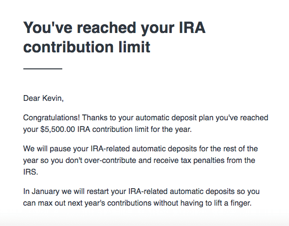Viewport: 289px width, 226px height.
Task: Click the standalone 'IRS.' text
Action: [x=31, y=172]
